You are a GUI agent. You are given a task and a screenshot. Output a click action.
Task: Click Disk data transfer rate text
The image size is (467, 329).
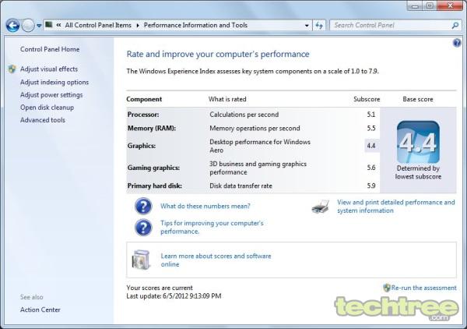click(241, 186)
